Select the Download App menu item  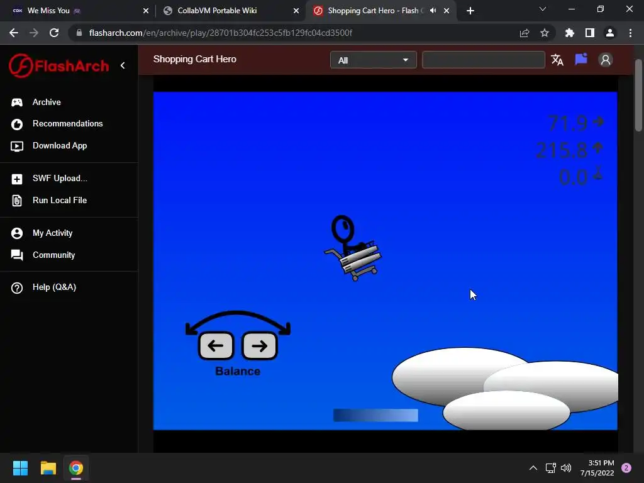[x=60, y=146]
